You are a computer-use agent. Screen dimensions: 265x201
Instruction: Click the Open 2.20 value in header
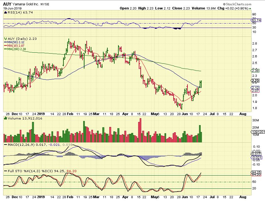[x=128, y=8]
